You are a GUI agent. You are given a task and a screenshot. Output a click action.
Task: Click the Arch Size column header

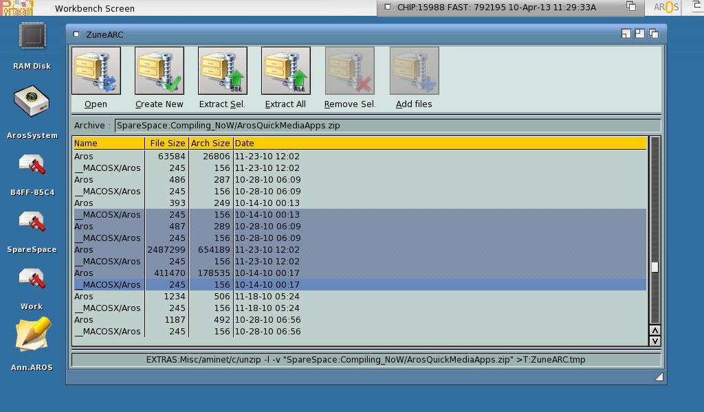210,144
